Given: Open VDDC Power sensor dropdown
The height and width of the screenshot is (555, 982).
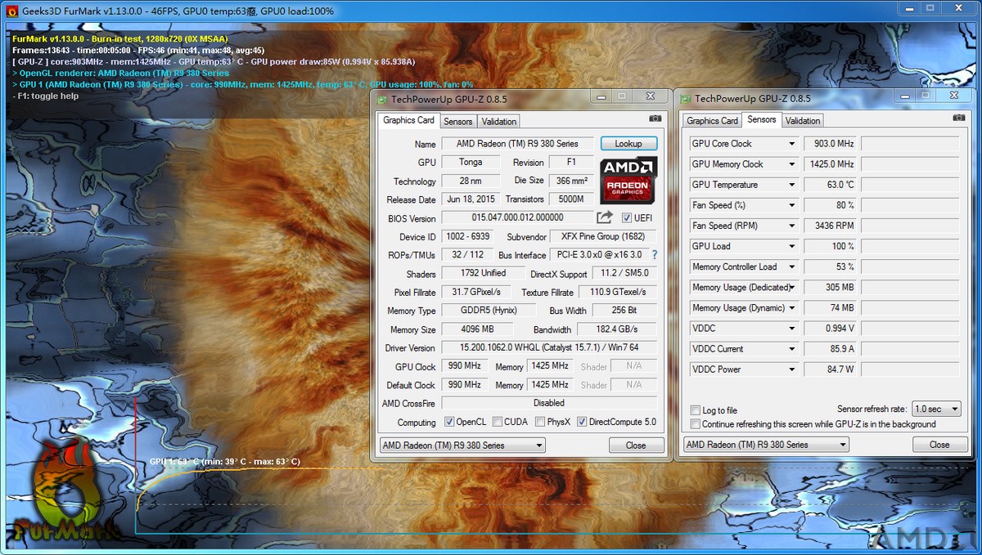Looking at the screenshot, I should tap(792, 369).
